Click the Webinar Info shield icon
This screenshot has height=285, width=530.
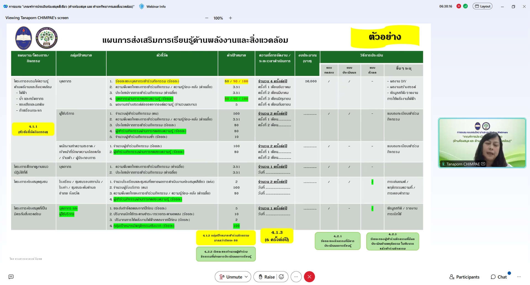(x=142, y=6)
